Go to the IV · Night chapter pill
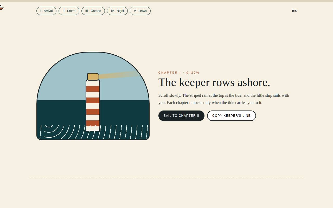 click(x=117, y=11)
